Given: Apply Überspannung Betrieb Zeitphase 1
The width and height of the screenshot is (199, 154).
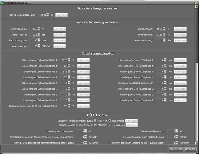Looking at the screenshot, I should 180,60.
